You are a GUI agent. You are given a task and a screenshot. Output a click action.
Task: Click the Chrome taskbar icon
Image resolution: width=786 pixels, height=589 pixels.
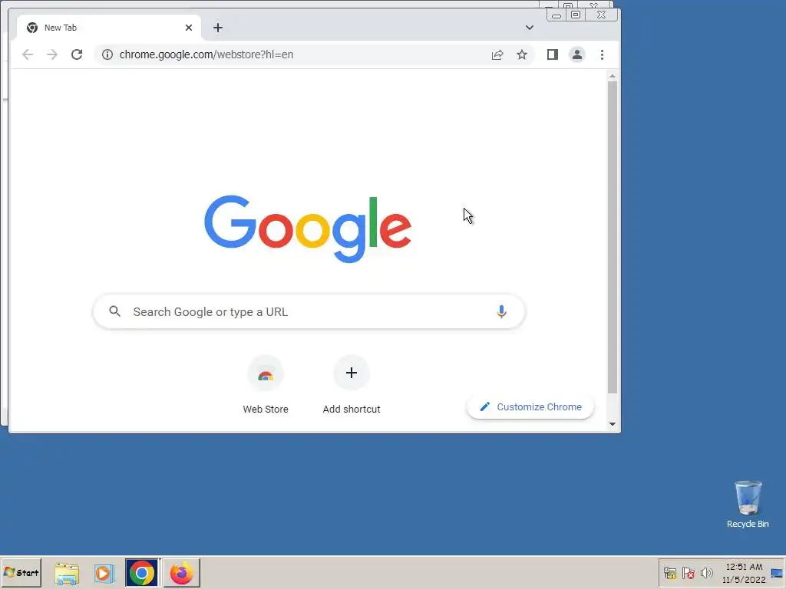coord(142,573)
